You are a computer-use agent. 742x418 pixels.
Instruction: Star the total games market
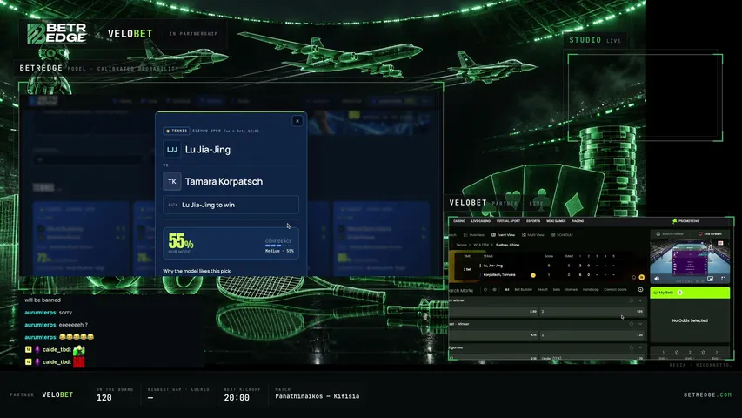click(632, 347)
